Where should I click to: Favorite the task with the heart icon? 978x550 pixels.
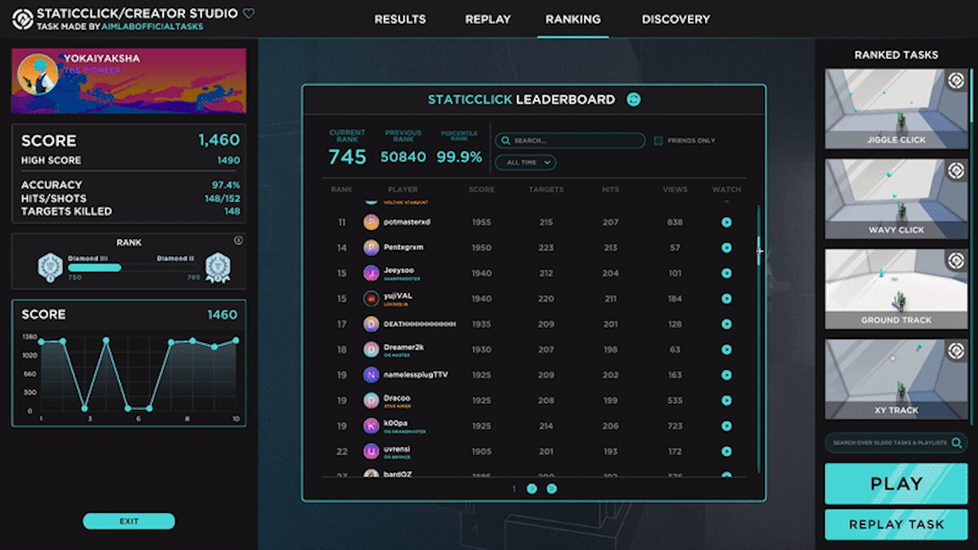pyautogui.click(x=249, y=13)
